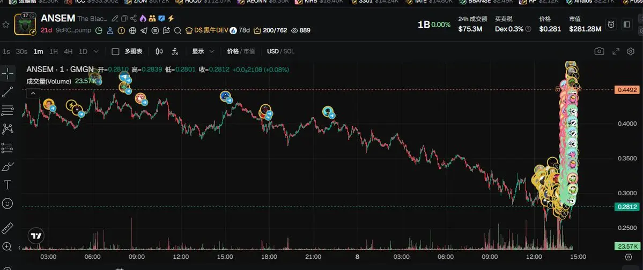This screenshot has width=643, height=270.
Task: Open the emoji sticker tool
Action: coord(8,203)
